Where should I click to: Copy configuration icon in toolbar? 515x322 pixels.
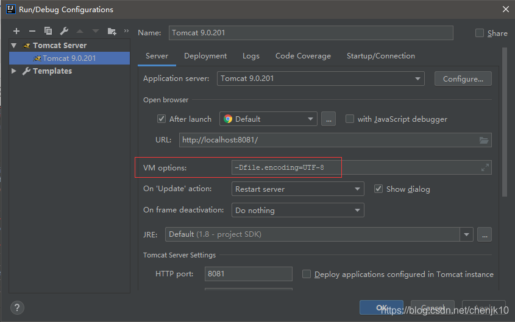[x=48, y=31]
